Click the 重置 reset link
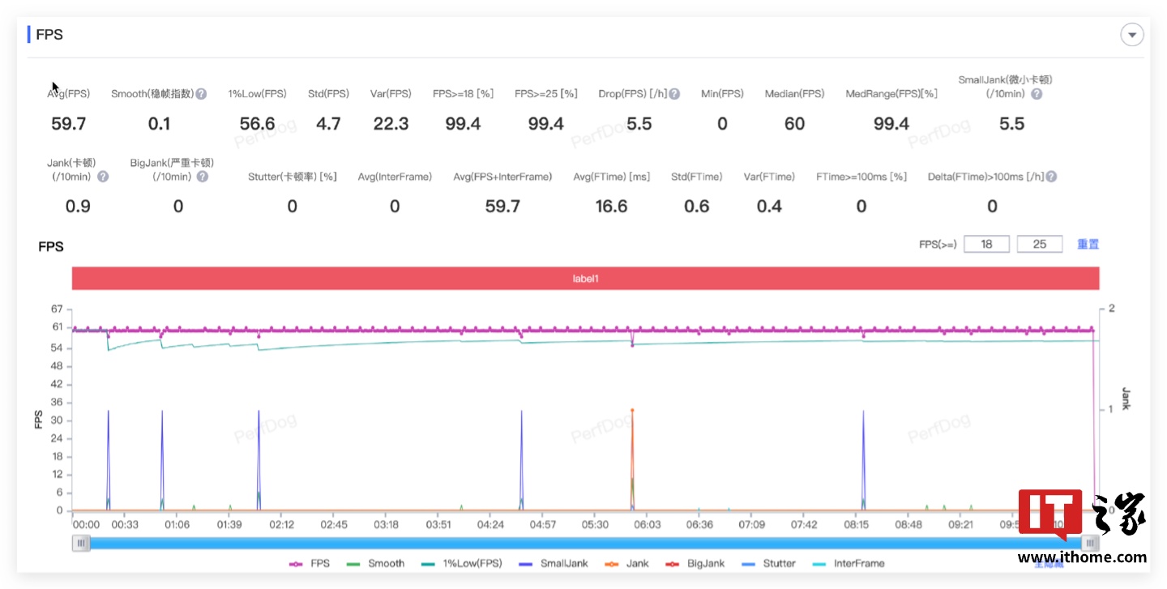The height and width of the screenshot is (589, 1167). (x=1088, y=244)
